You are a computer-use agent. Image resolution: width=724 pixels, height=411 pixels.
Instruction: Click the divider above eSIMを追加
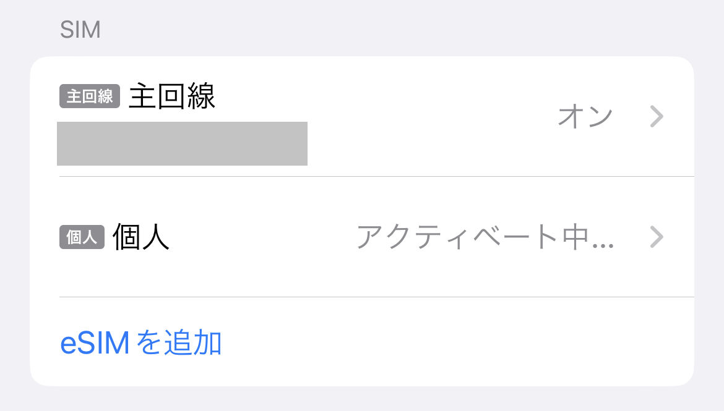click(376, 297)
